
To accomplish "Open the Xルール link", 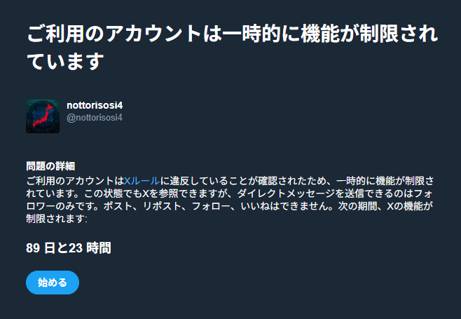I will click(142, 181).
